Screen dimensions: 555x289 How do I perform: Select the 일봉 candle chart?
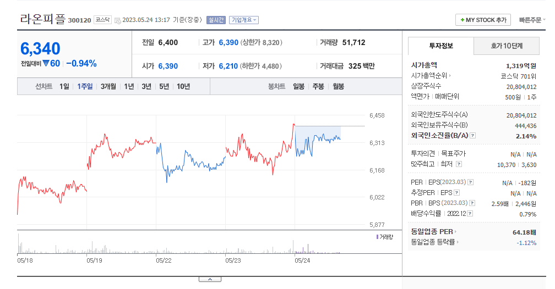click(299, 87)
